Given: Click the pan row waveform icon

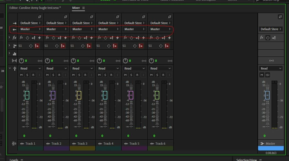Looking at the screenshot, I should [14, 61].
